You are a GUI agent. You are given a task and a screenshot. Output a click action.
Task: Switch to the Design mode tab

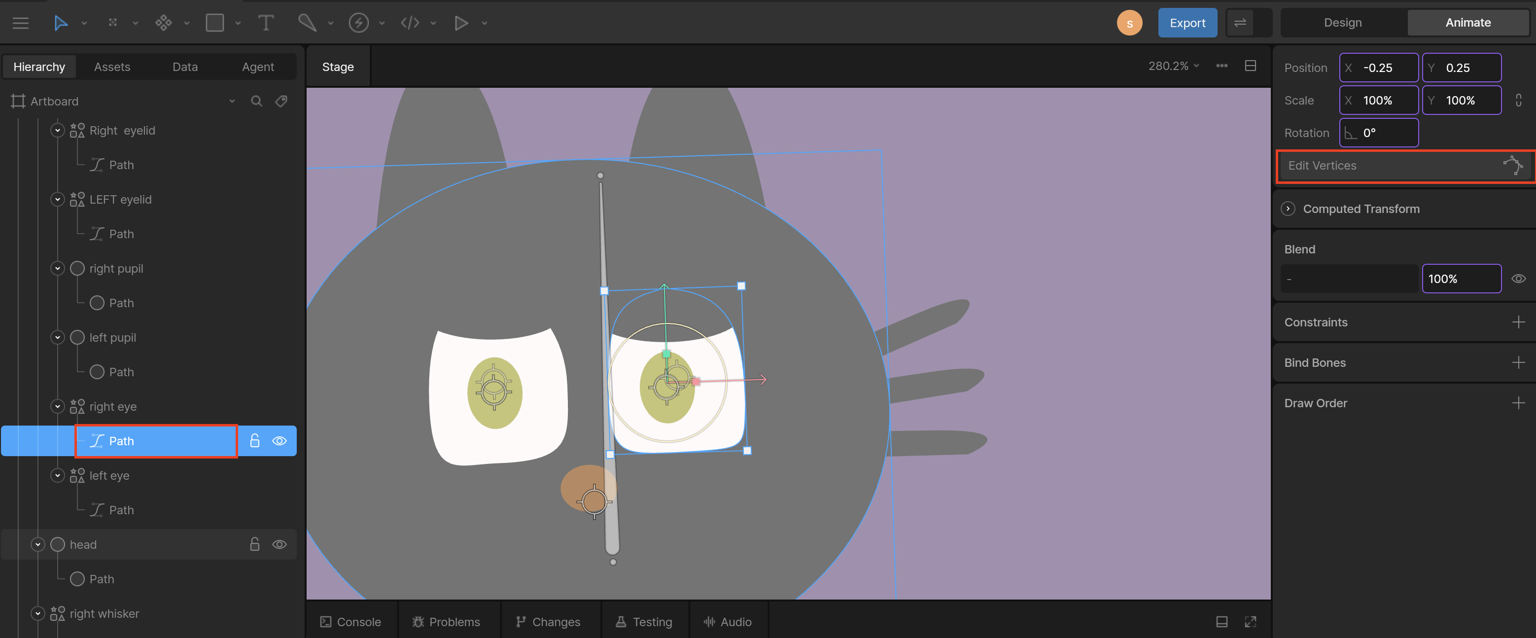tap(1342, 23)
